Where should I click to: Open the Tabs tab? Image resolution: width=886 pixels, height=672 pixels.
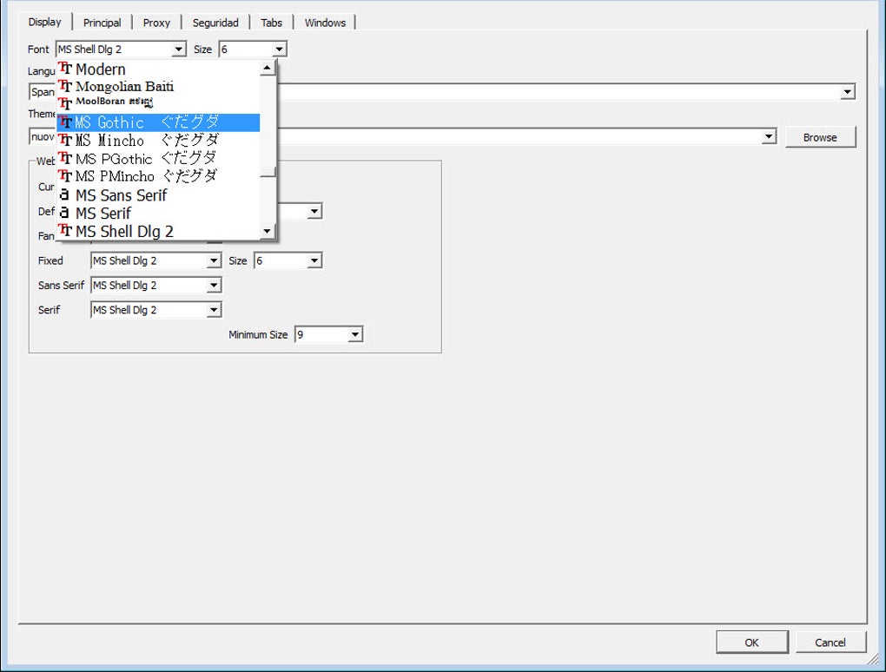(271, 23)
